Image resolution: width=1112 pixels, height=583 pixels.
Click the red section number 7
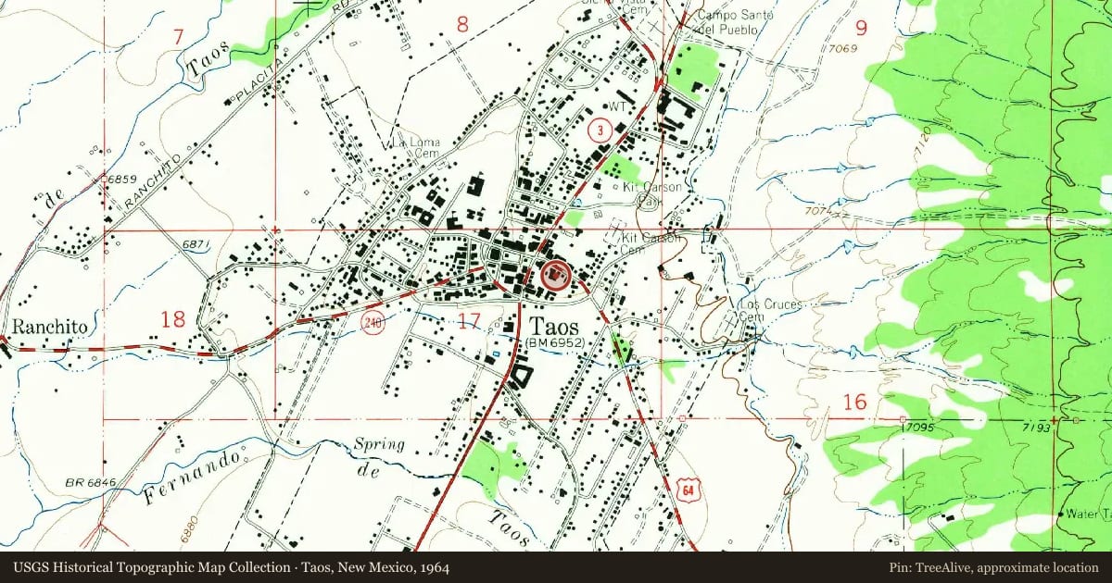pyautogui.click(x=178, y=38)
